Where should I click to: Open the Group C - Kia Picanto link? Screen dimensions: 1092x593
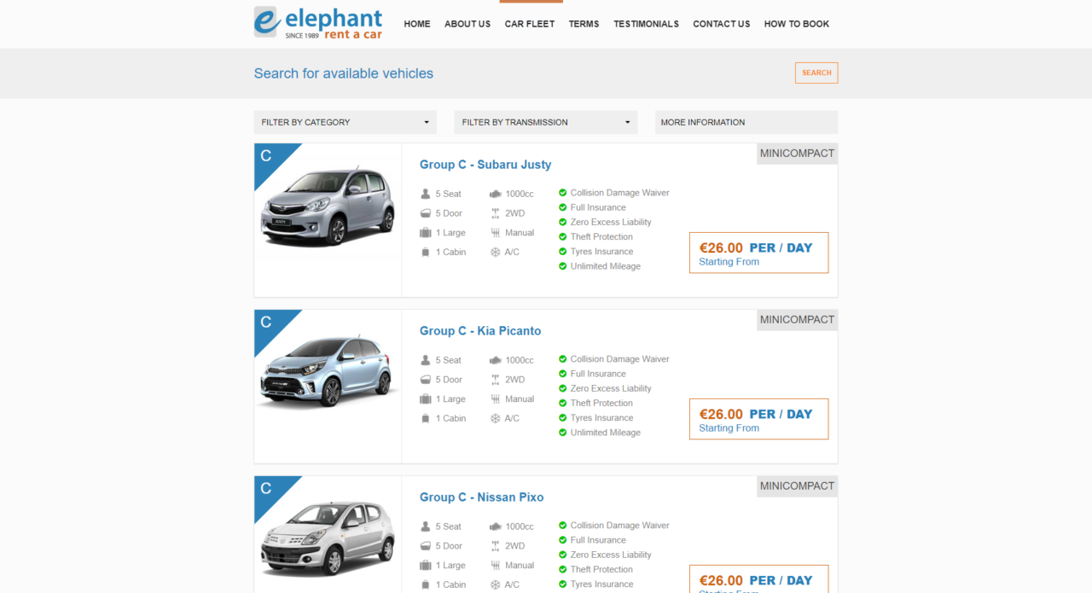480,331
